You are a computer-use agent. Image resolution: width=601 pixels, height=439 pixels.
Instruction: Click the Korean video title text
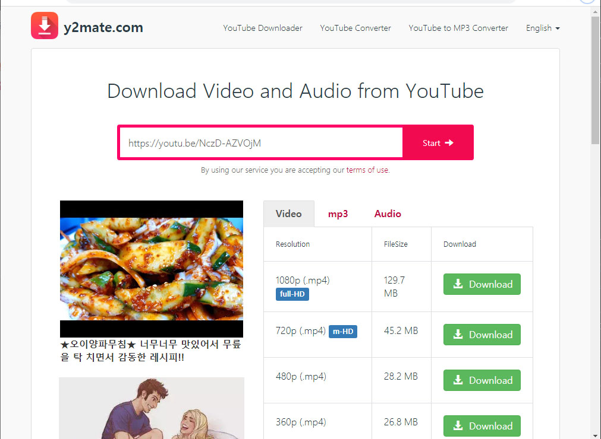(150, 351)
